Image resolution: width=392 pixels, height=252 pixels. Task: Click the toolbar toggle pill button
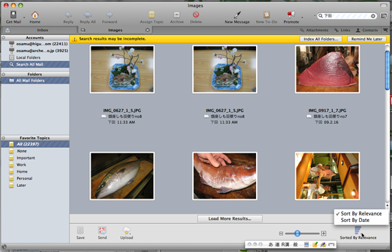[x=384, y=5]
